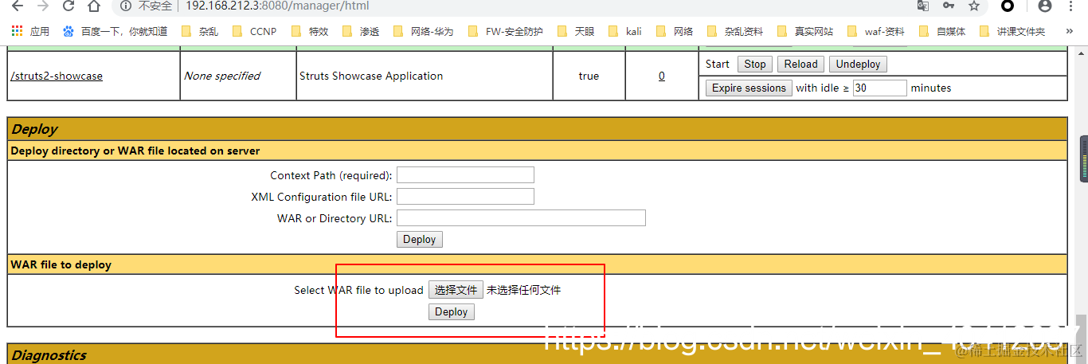
Task: Click the address bar URL
Action: point(276,6)
